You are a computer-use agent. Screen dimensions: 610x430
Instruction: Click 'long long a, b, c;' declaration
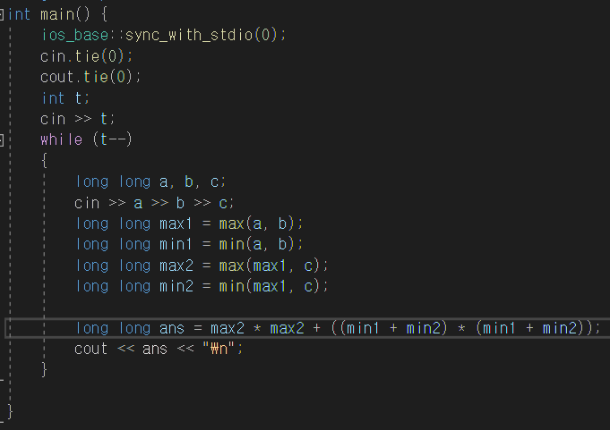pos(150,181)
